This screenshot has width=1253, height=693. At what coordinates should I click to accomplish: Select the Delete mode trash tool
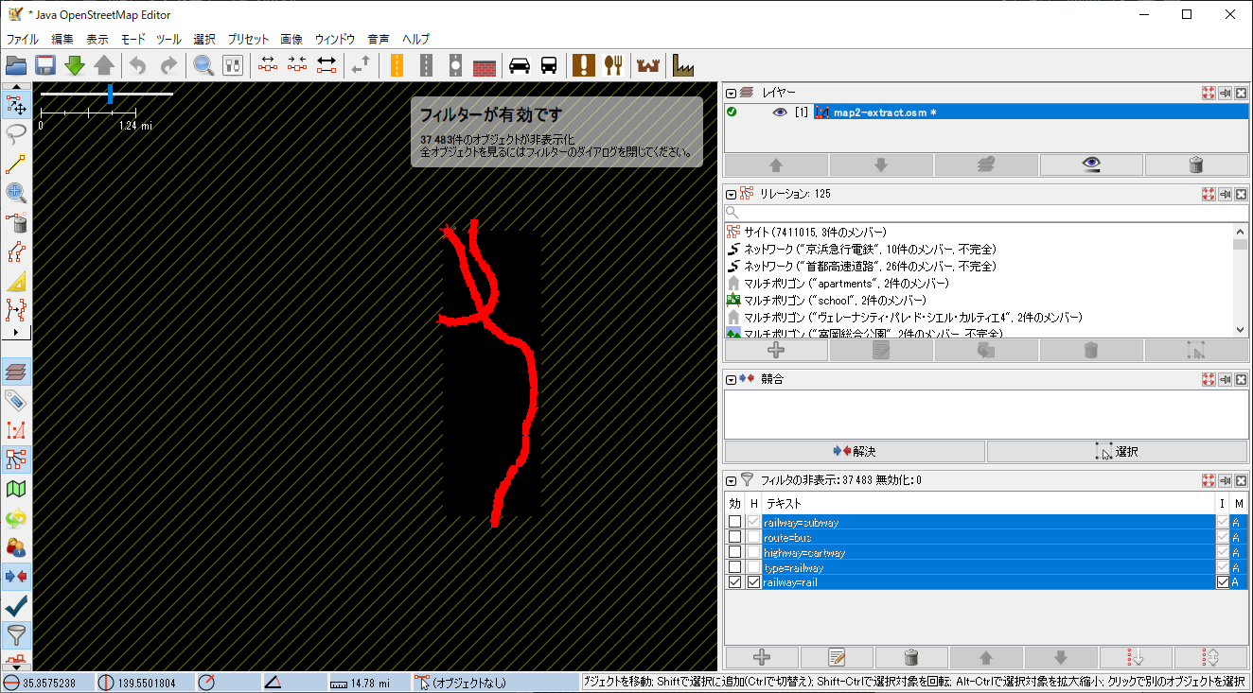[x=16, y=223]
